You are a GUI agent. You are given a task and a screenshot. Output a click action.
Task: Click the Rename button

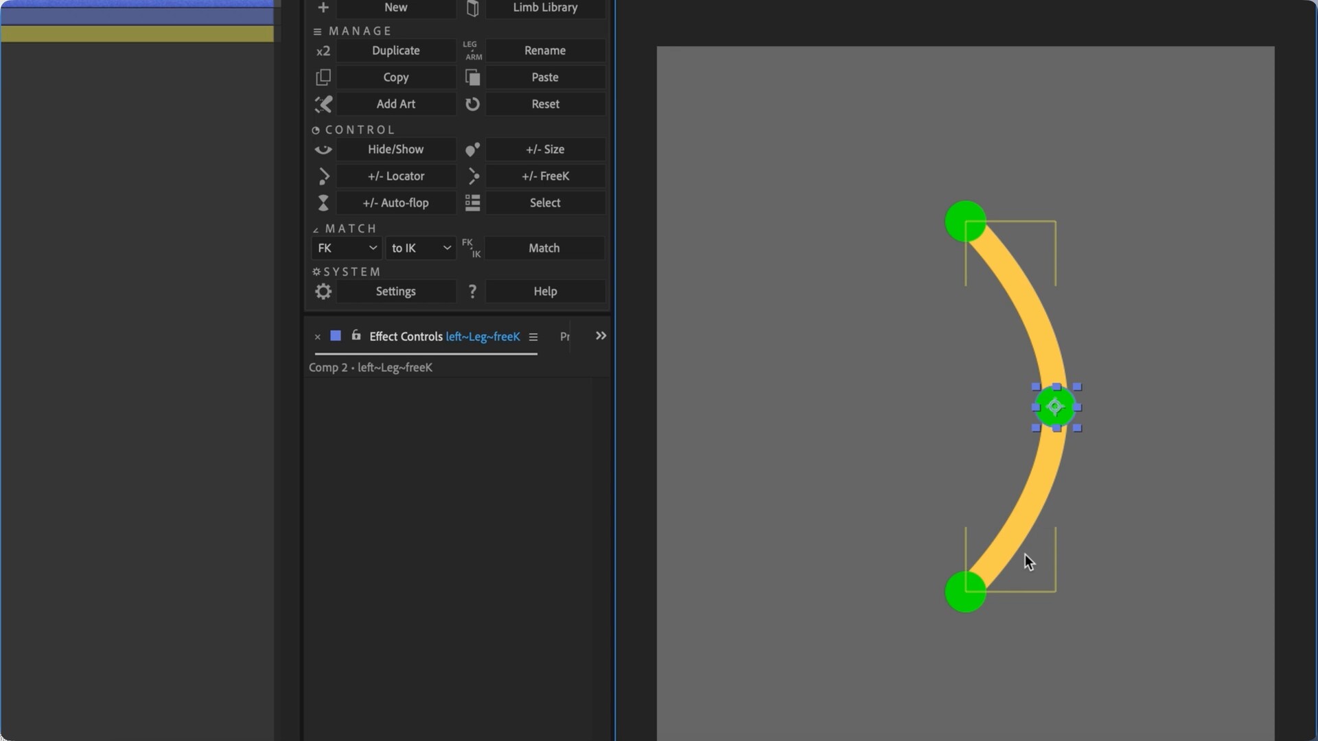point(545,51)
